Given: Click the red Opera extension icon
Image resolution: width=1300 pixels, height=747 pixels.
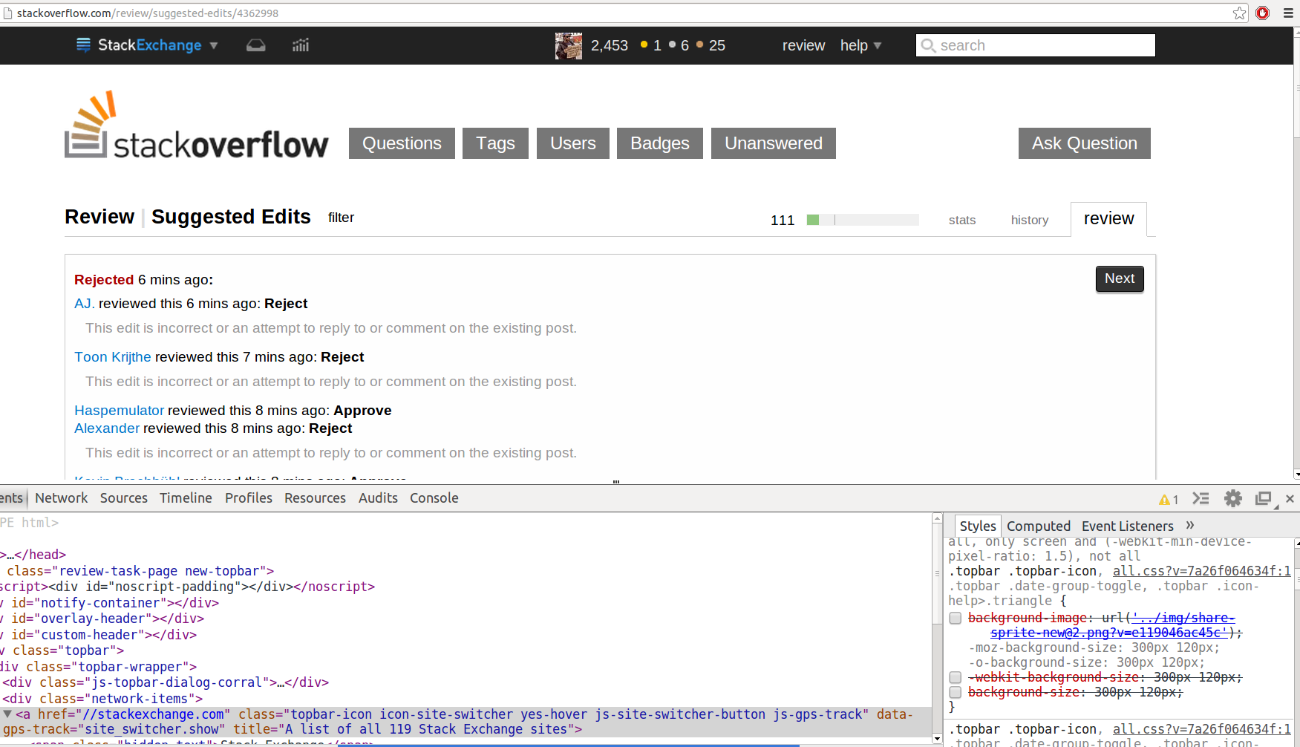Looking at the screenshot, I should tap(1263, 13).
